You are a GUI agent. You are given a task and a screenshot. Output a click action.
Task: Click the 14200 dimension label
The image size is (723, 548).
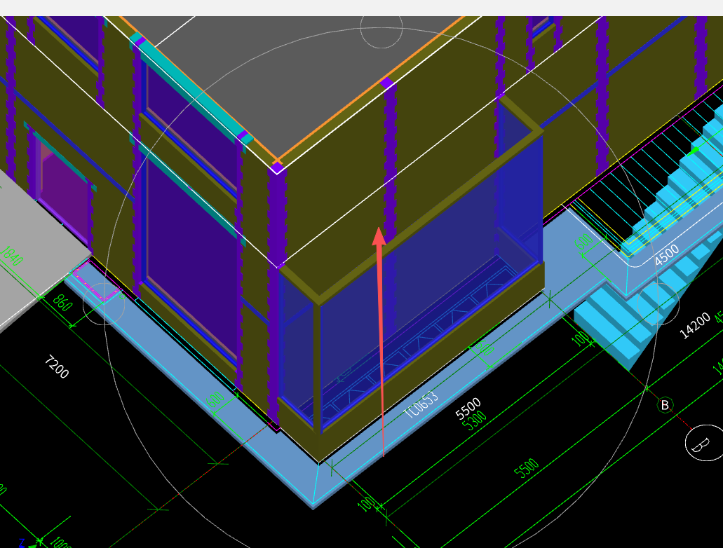click(694, 325)
